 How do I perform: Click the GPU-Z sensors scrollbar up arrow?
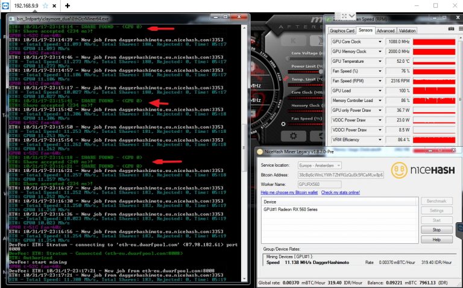(x=461, y=39)
